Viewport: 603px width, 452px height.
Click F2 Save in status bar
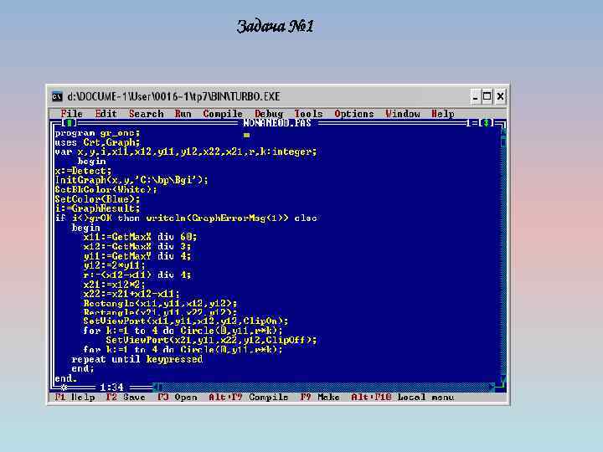[x=126, y=397]
